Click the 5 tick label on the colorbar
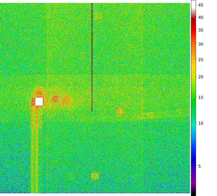This screenshot has height=196, width=217. point(199,166)
